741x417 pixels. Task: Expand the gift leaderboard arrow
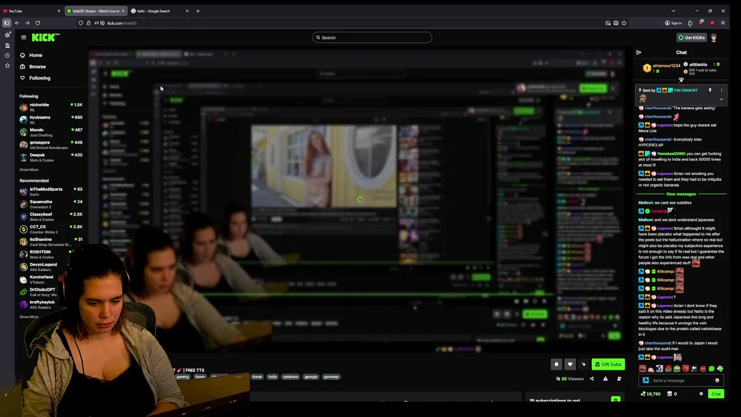click(x=681, y=80)
